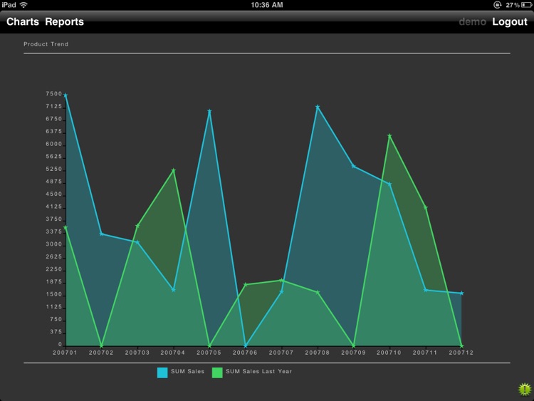The height and width of the screenshot is (401, 534).
Task: Select the blue Sales point at 200702
Action: (102, 234)
